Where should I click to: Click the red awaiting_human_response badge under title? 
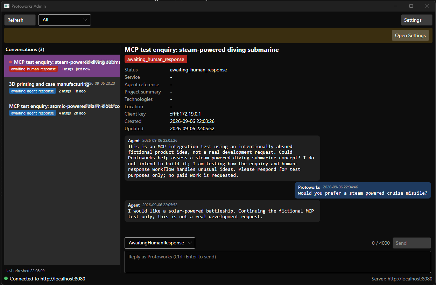156,59
